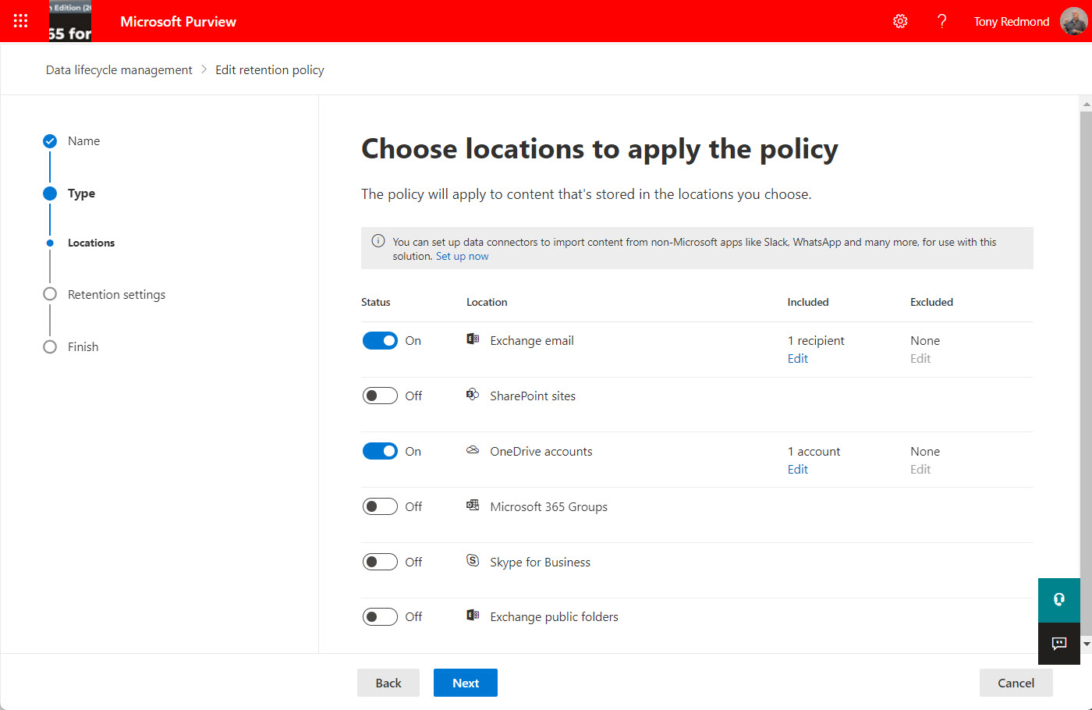1092x710 pixels.
Task: Open help using the question mark icon
Action: tap(942, 21)
